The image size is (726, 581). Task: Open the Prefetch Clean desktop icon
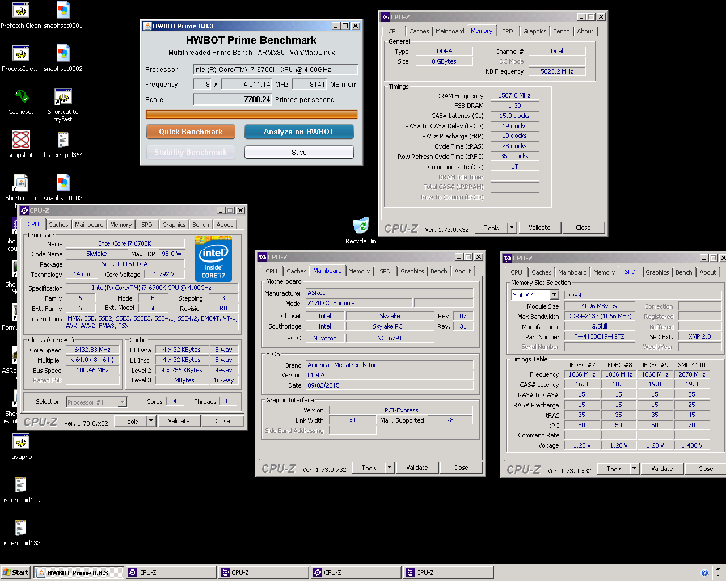click(x=21, y=15)
